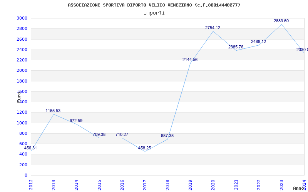Click the 2385.76 data label

click(x=236, y=47)
